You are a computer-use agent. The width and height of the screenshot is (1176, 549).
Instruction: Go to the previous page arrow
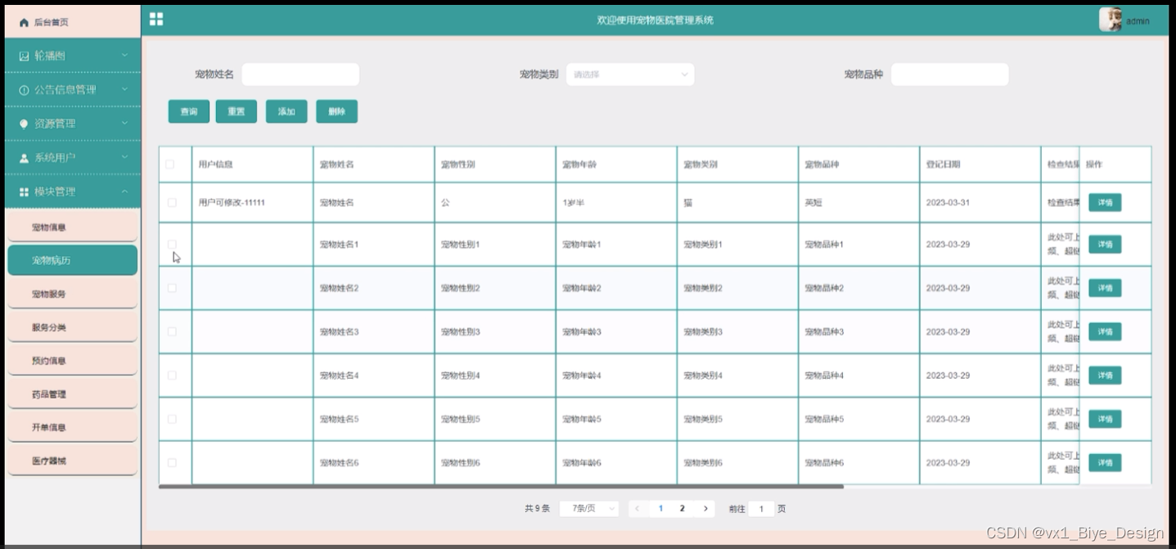(638, 508)
